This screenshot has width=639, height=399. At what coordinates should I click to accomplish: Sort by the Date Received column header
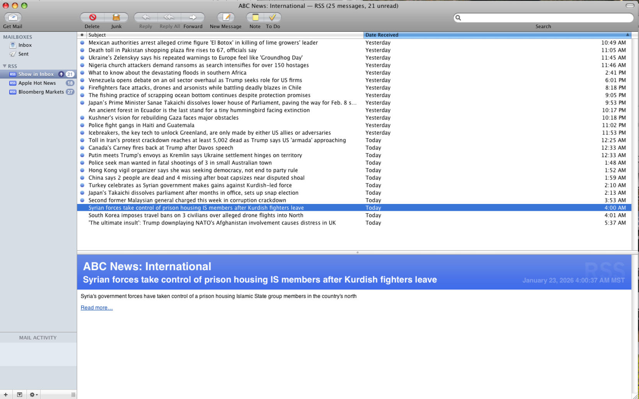click(497, 35)
